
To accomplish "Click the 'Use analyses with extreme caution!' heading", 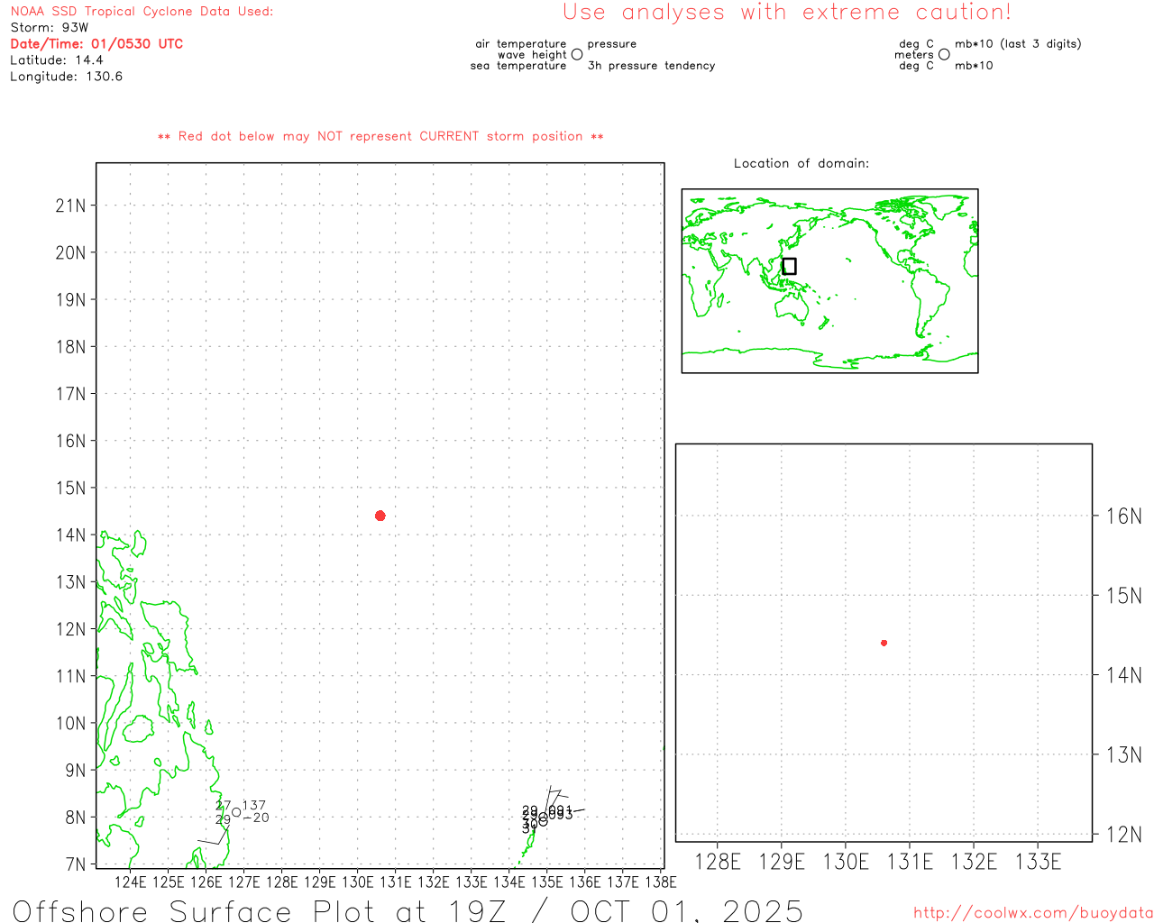I will (x=786, y=13).
